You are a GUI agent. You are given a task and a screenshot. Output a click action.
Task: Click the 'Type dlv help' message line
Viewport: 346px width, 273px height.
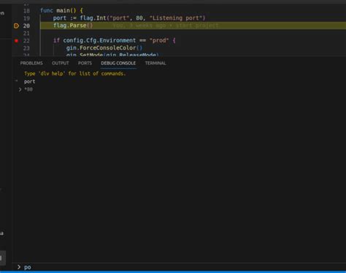[75, 74]
